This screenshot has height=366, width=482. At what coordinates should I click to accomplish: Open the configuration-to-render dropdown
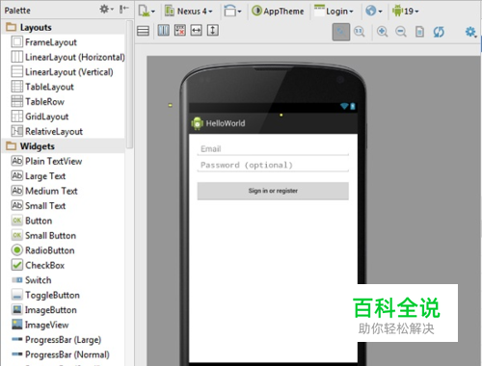tap(147, 11)
